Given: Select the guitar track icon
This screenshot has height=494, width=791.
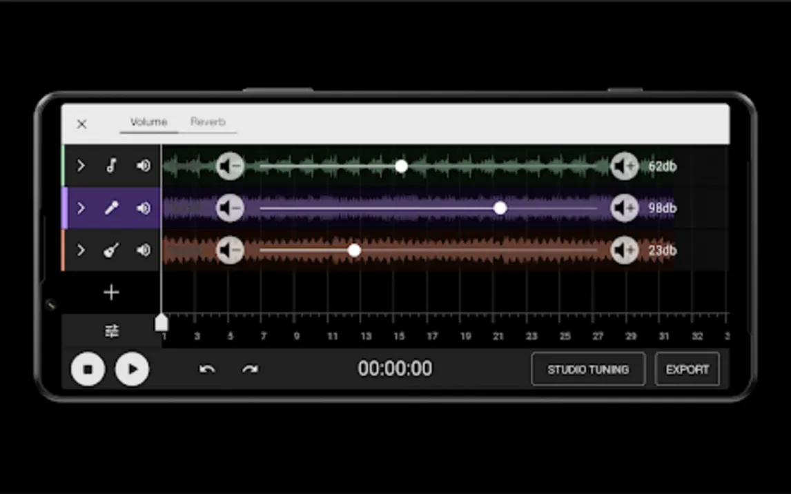Looking at the screenshot, I should [x=111, y=250].
